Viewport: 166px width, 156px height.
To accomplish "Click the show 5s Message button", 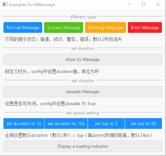I will tap(83, 59).
